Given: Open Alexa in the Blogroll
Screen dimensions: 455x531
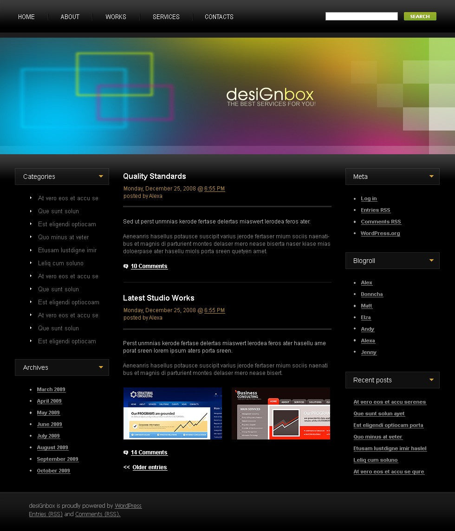Looking at the screenshot, I should pos(368,341).
